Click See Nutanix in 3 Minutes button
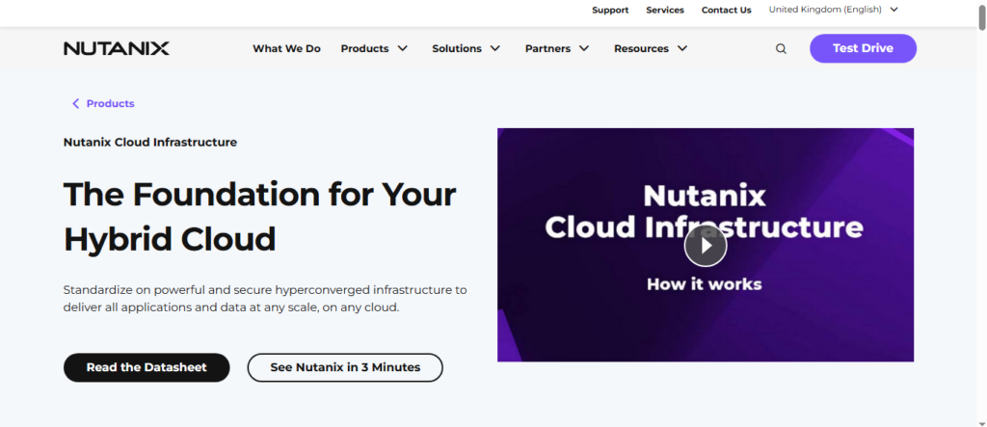 click(345, 367)
